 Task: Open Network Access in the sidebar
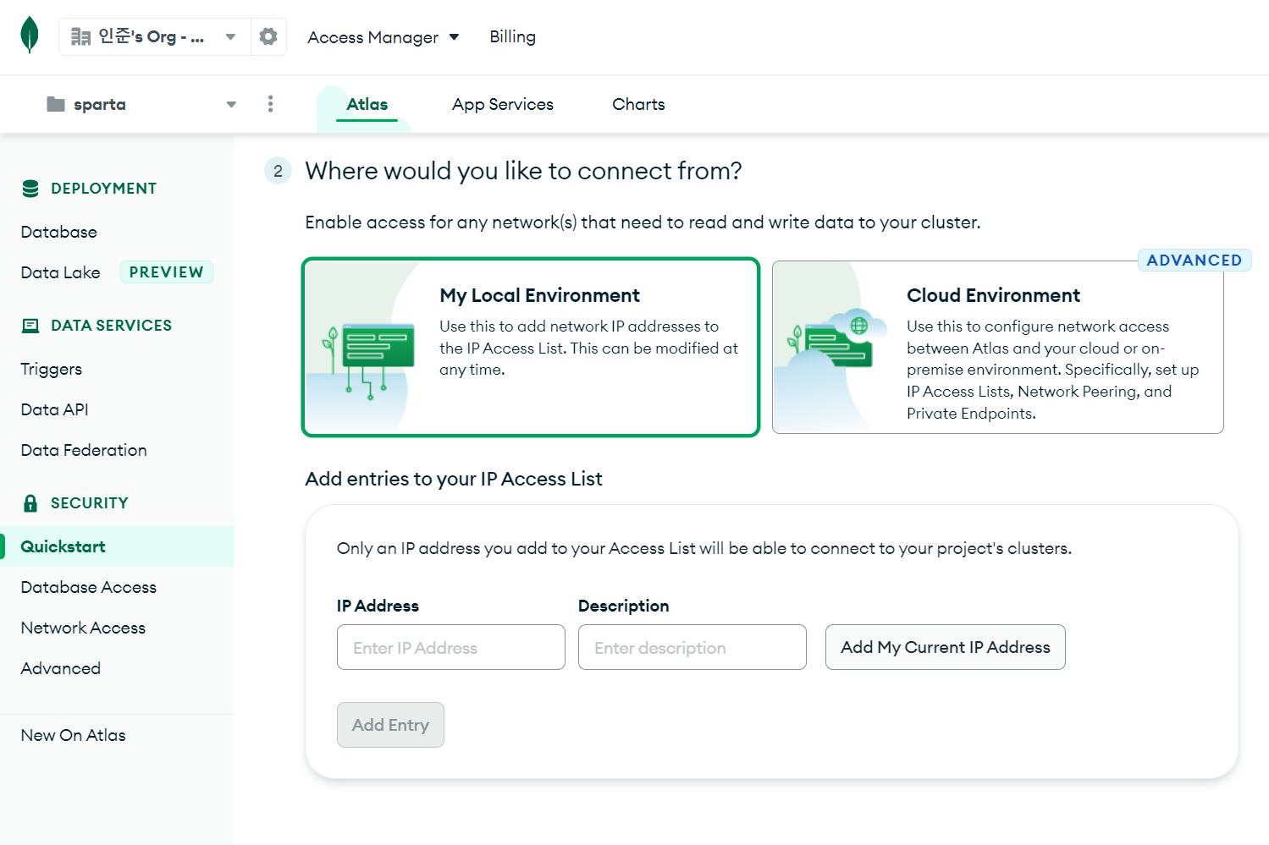[83, 628]
